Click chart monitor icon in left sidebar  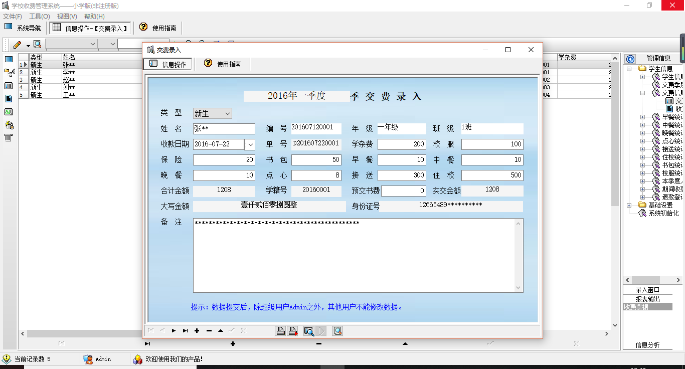click(x=9, y=112)
